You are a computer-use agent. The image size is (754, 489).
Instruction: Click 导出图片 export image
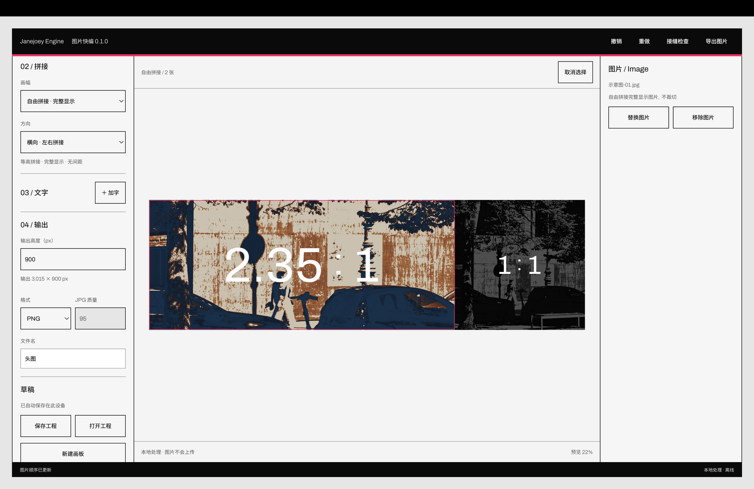716,41
